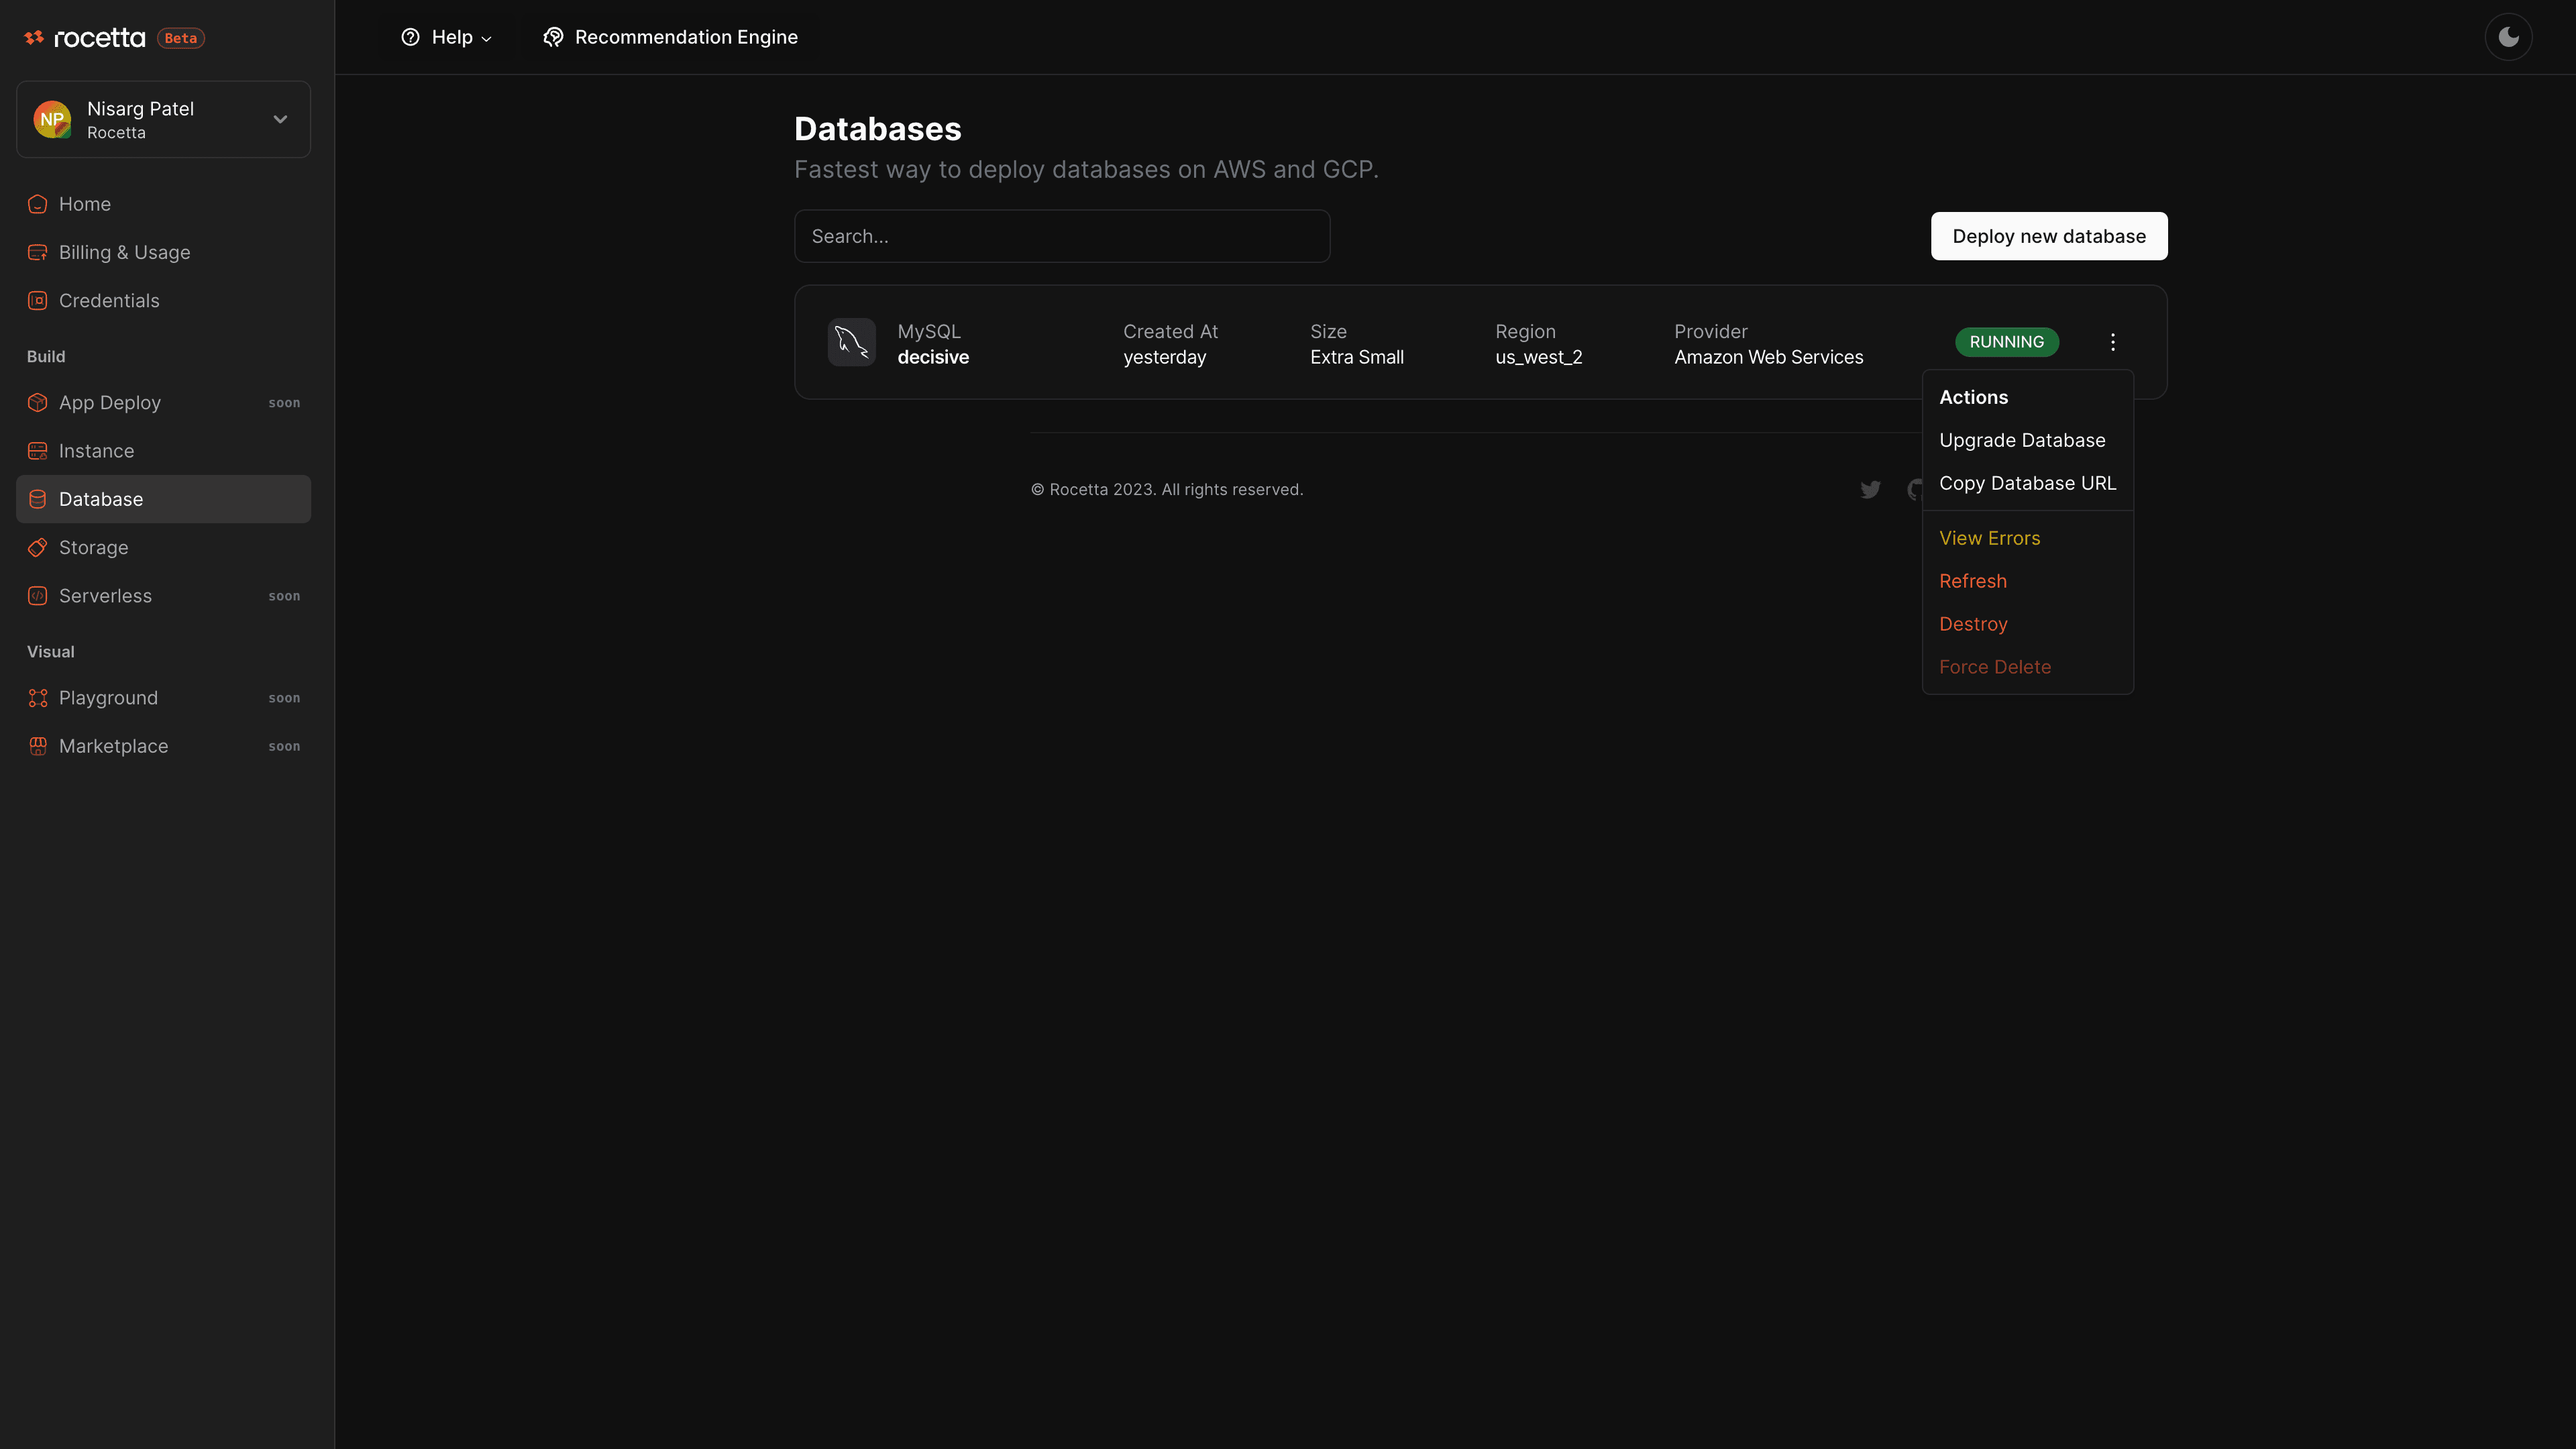Click the View Errors option in actions
The height and width of the screenshot is (1449, 2576).
[x=1988, y=538]
